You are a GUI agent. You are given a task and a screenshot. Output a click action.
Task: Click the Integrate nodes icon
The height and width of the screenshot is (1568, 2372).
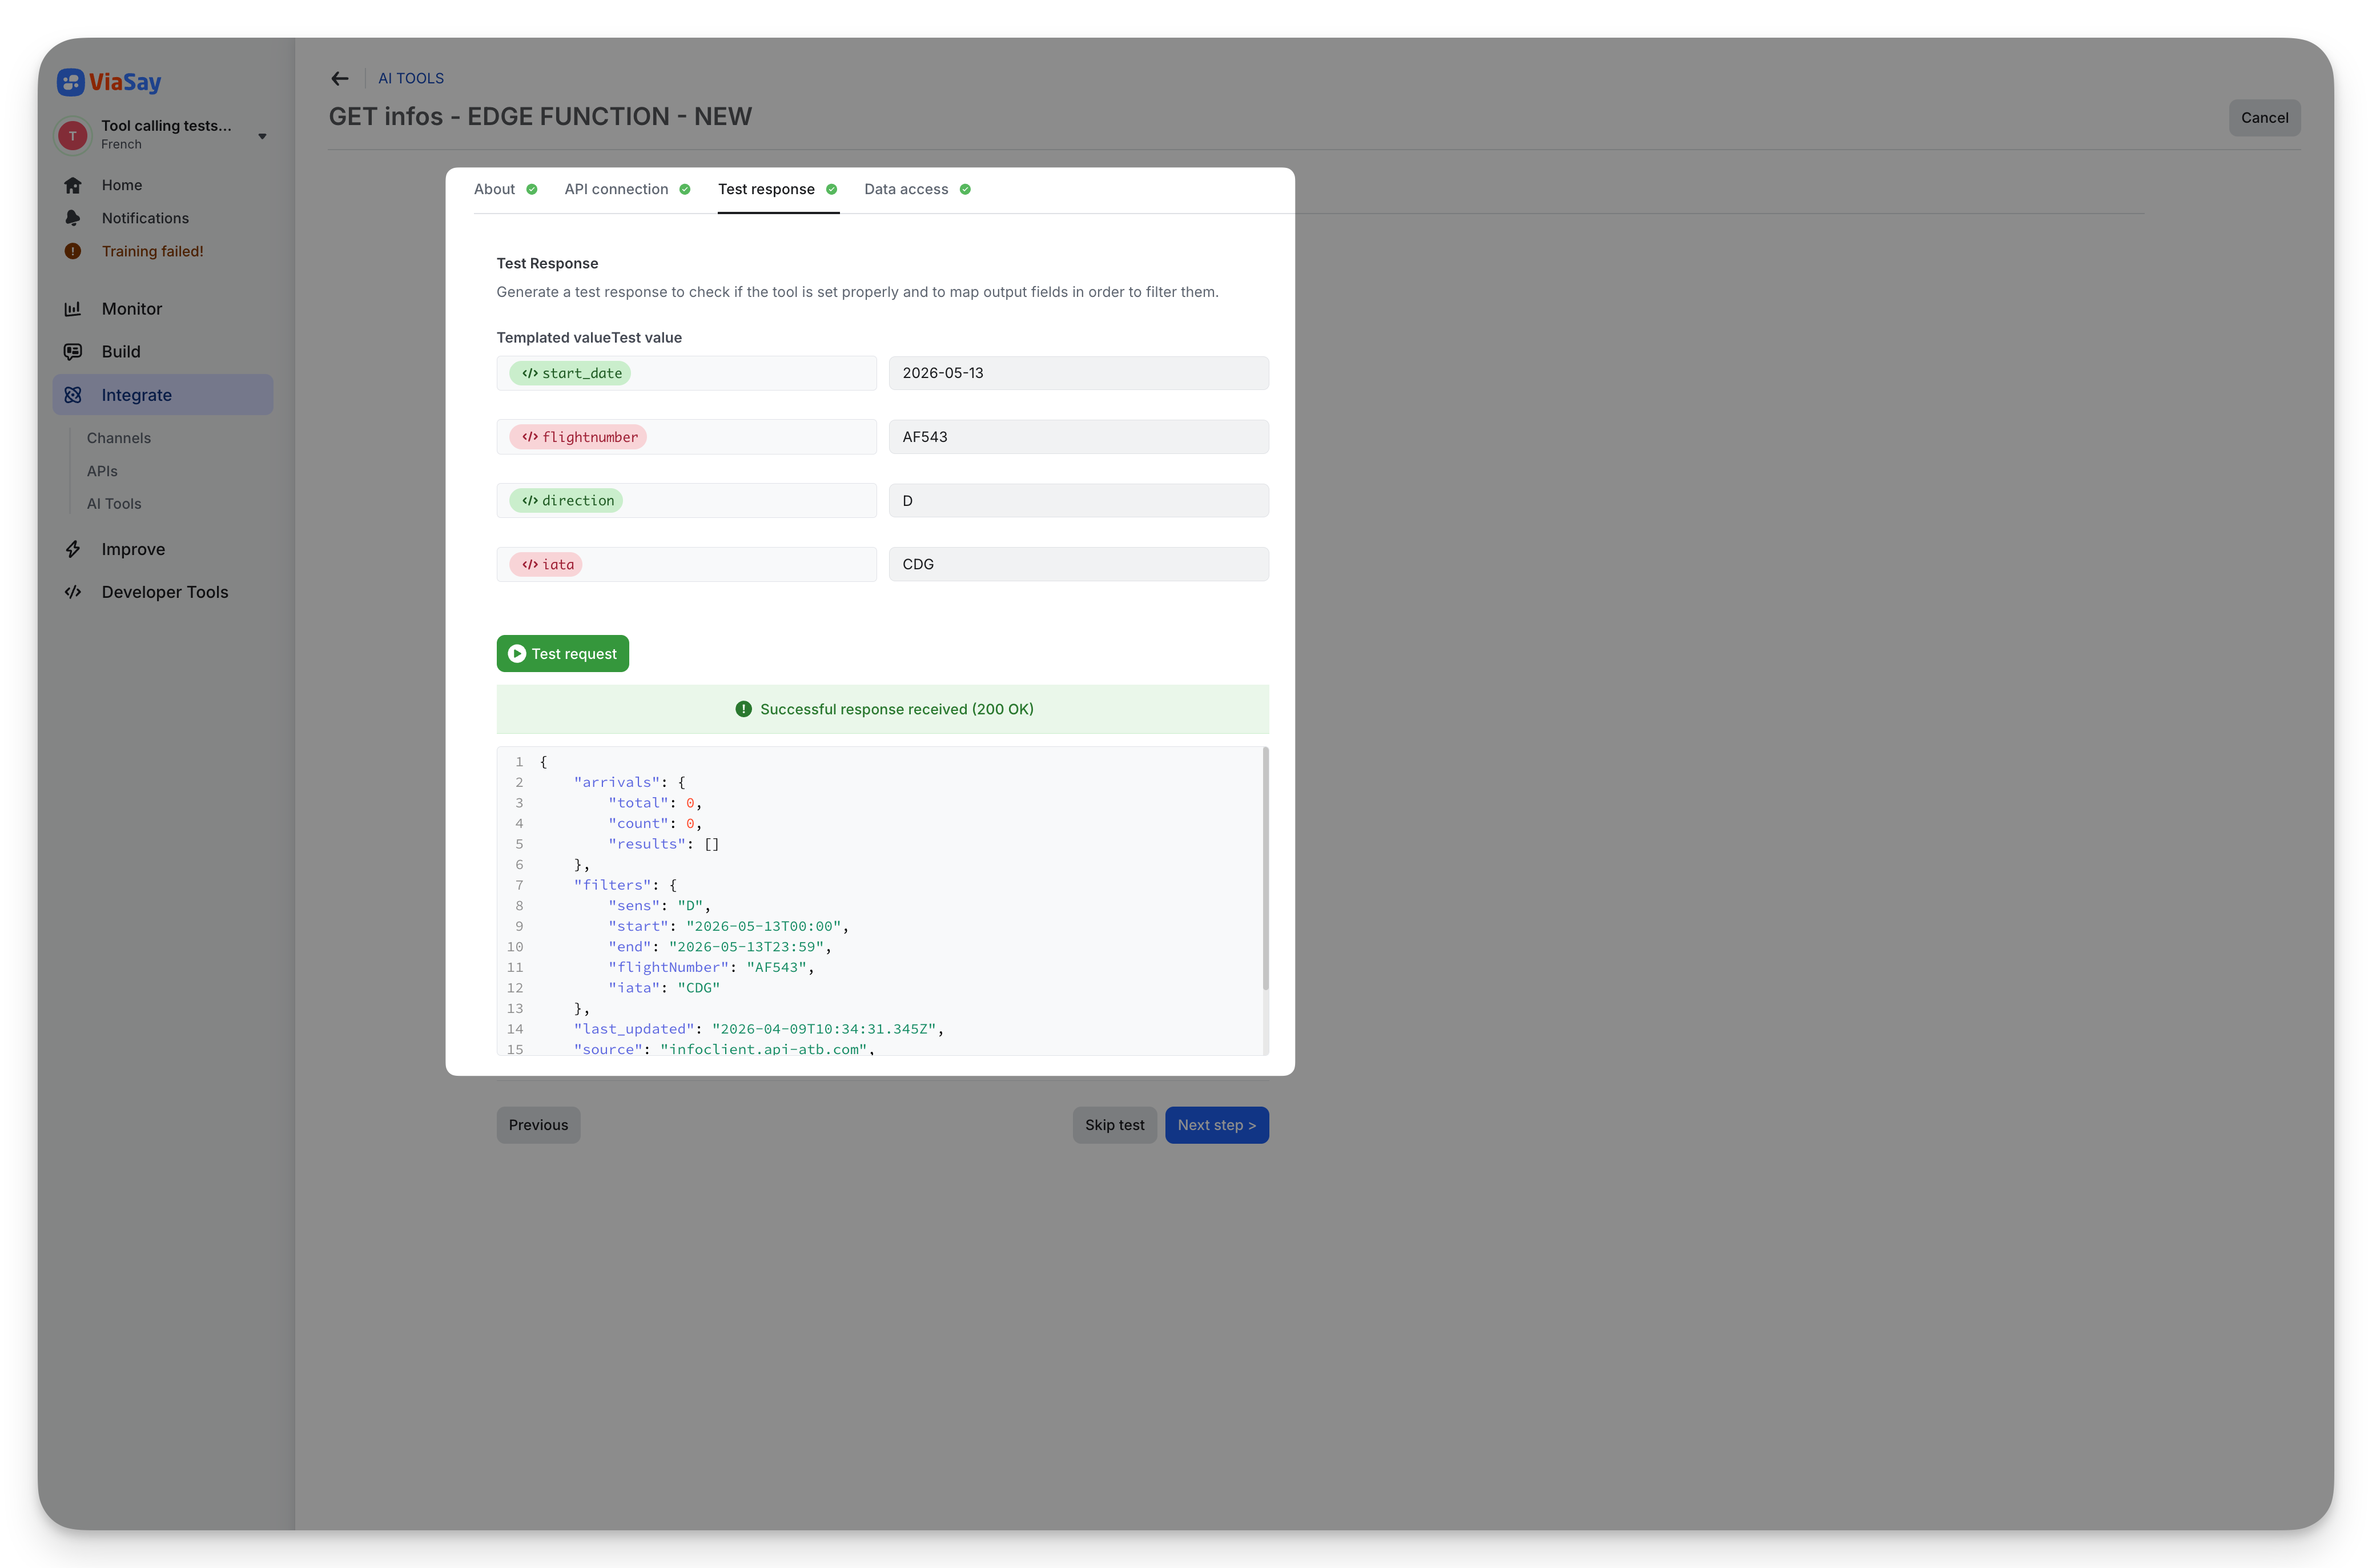pos(73,394)
